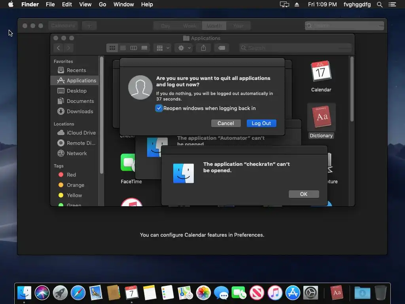
Task: Click the add event plus button
Action: (89, 26)
